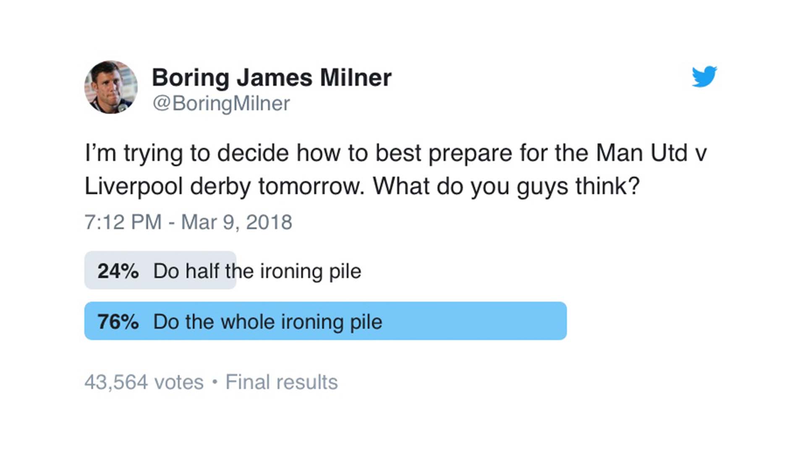
Task: Click the 76% blue poll result bar
Action: [x=325, y=321]
